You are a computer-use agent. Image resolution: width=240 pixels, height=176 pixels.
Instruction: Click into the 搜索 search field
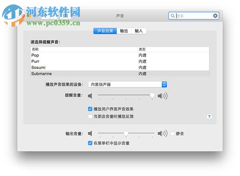coord(194,16)
